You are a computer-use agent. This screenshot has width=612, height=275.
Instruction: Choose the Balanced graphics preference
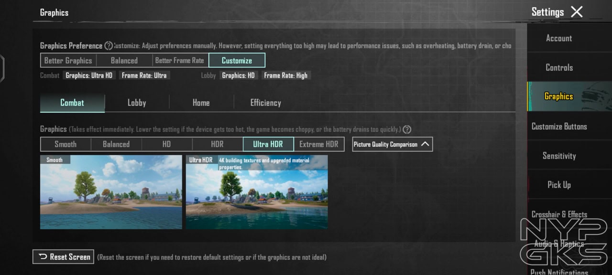(x=124, y=61)
